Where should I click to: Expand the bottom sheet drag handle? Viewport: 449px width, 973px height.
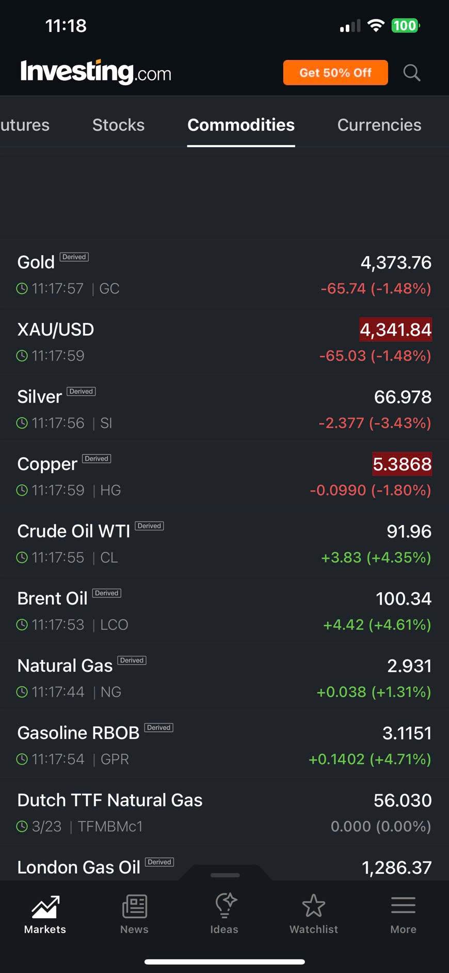pyautogui.click(x=225, y=875)
